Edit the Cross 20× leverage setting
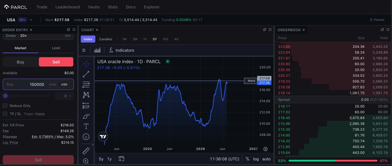392x166 pixels. tap(68, 36)
